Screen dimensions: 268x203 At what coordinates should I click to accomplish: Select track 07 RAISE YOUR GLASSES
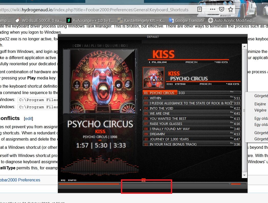[x=192, y=124]
